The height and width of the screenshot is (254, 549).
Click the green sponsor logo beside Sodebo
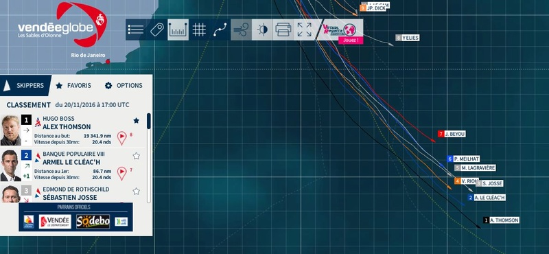(x=121, y=222)
